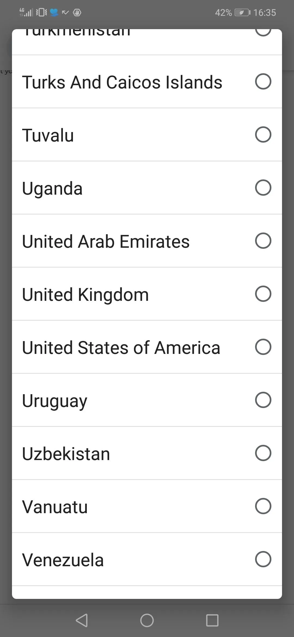Select United Arab Emirates radio button
Screen dimensions: 294x637
coord(263,241)
